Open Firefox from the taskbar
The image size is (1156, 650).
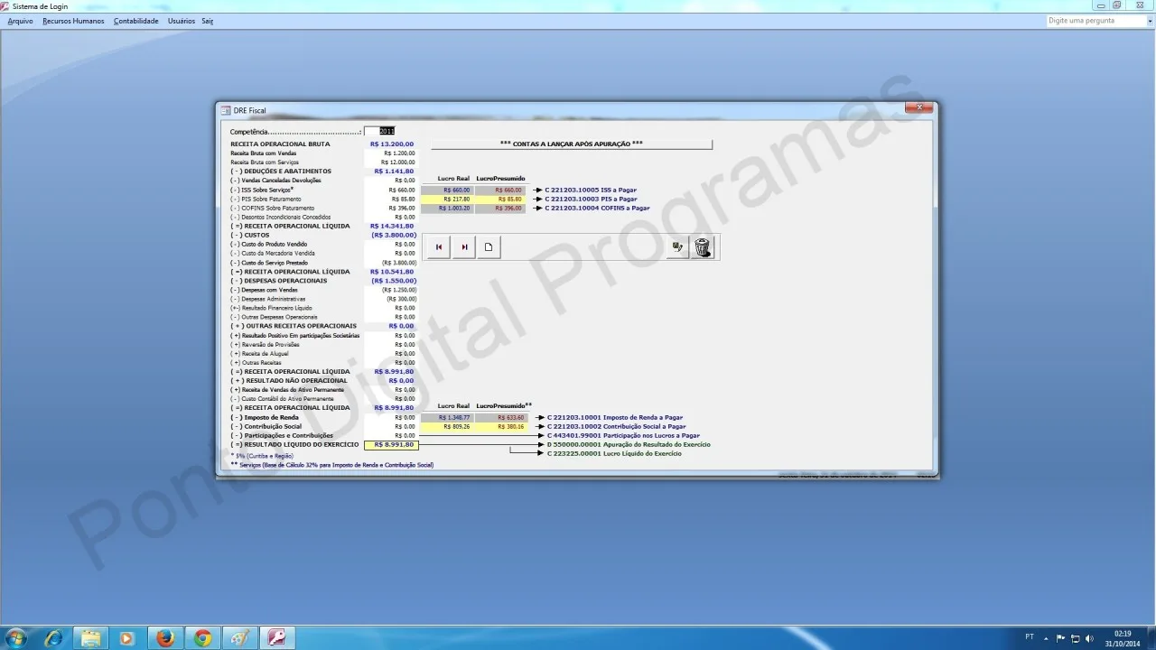click(164, 638)
